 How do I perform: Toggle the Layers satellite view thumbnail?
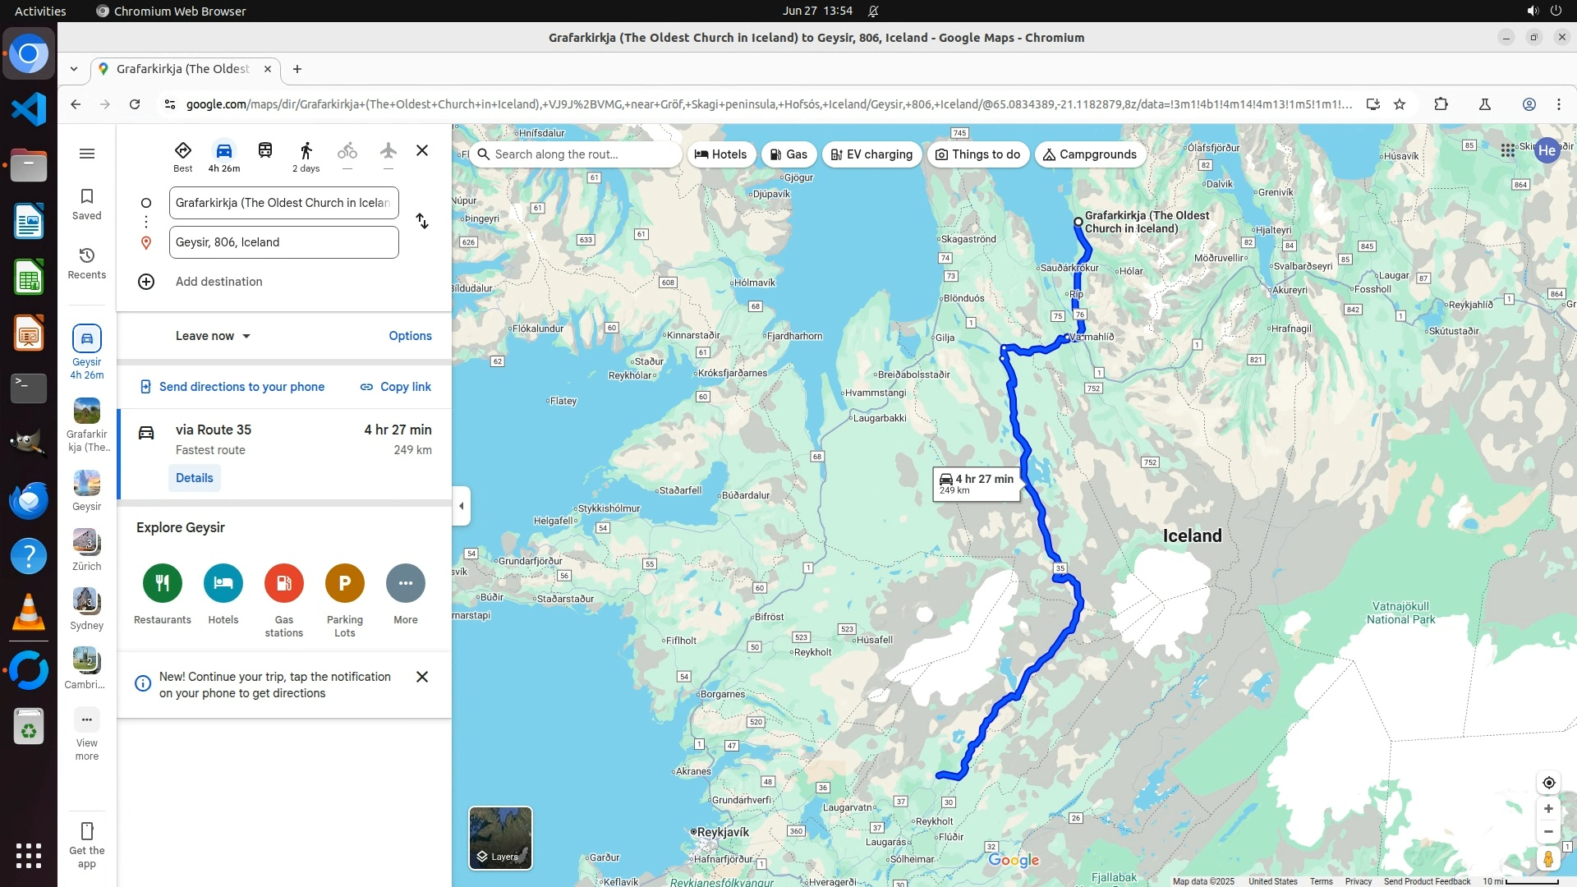click(500, 838)
